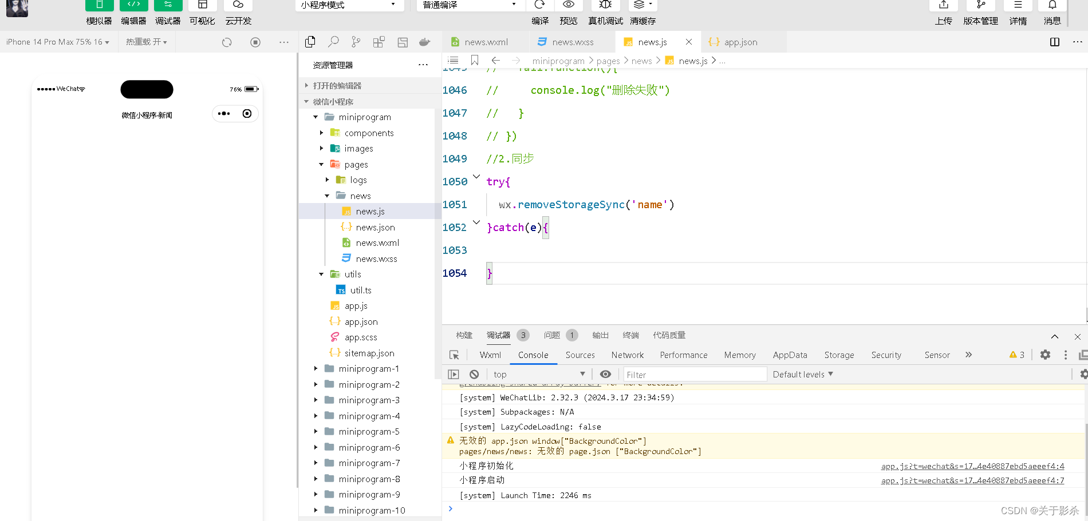The width and height of the screenshot is (1088, 521).
Task: Show more devtools tabs chevron
Action: coord(968,355)
